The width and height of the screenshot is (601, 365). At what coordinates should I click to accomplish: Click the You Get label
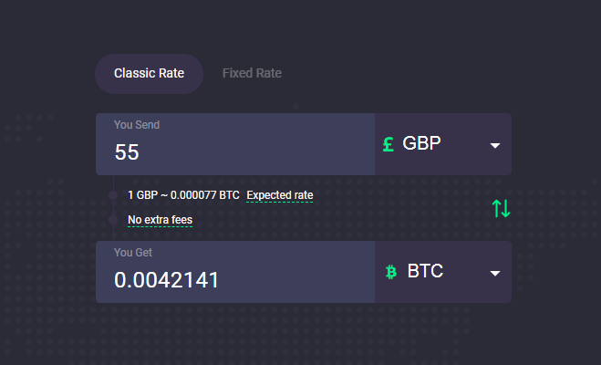tap(134, 252)
